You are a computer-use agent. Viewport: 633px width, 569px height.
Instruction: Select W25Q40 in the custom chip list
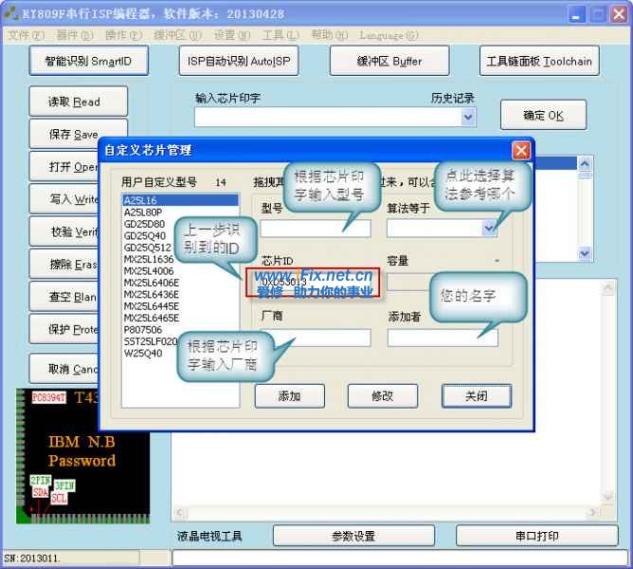(143, 354)
